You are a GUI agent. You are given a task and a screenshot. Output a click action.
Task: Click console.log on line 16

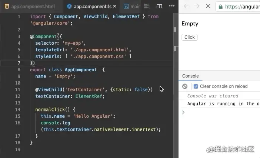click(56, 123)
